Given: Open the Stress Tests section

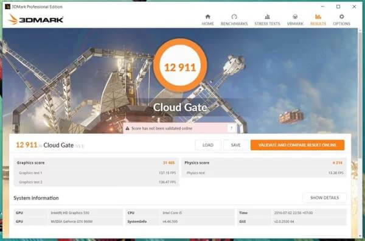Looking at the screenshot, I should 267,20.
